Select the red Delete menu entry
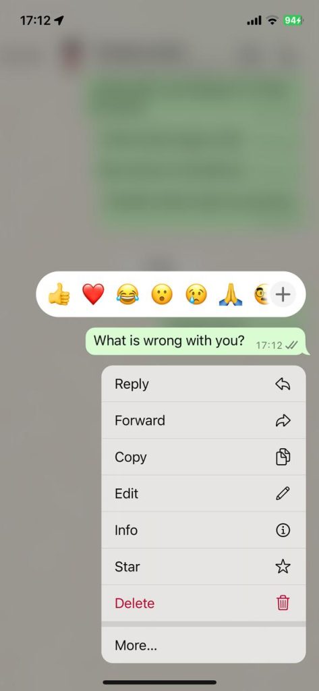 [204, 603]
